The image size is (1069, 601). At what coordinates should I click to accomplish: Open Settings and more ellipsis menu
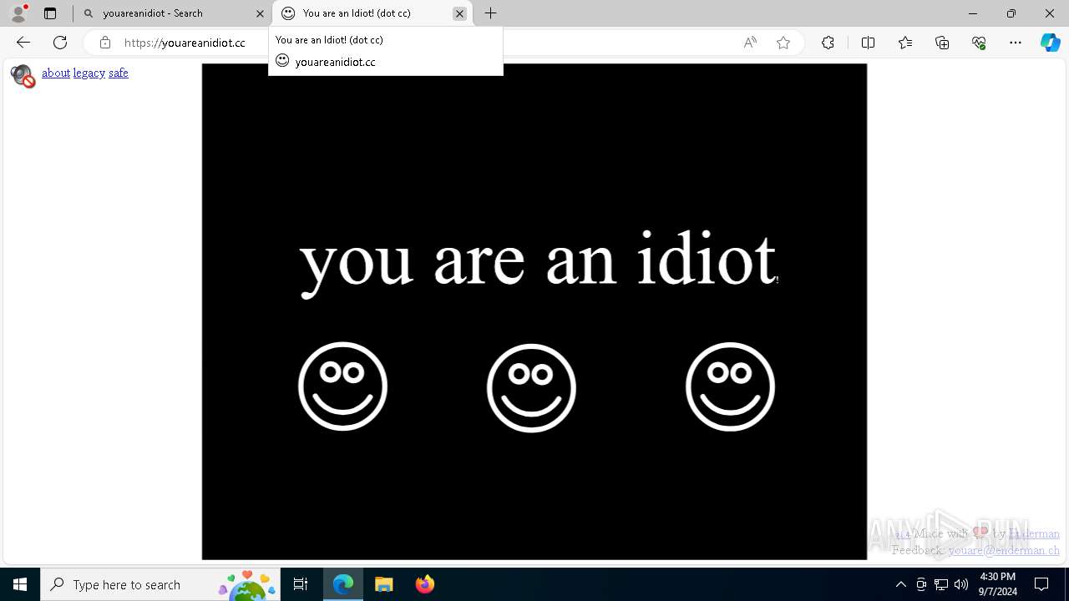point(1016,43)
